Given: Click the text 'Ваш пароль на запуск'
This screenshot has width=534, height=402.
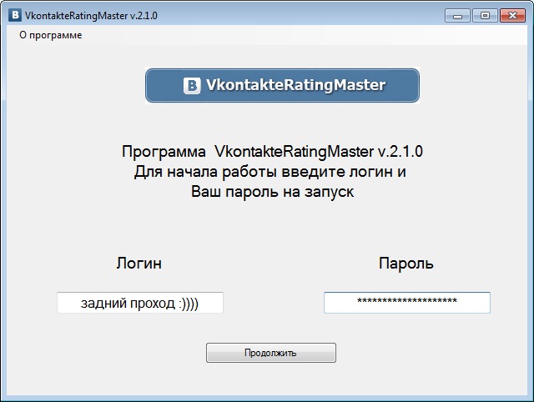Looking at the screenshot, I should (272, 192).
